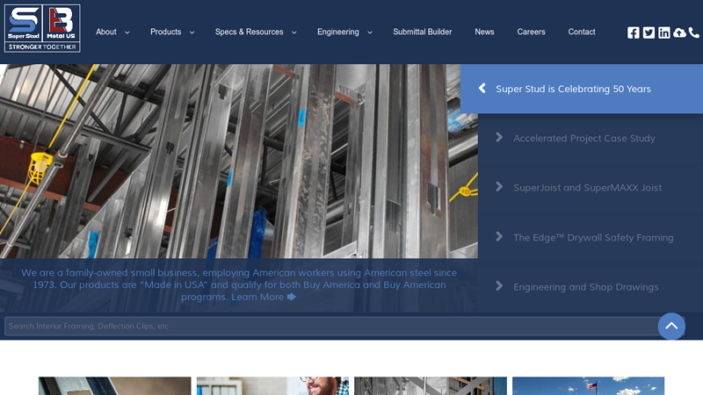703x395 pixels.
Task: Click left chevron beside Celebrating 50 Years
Action: point(482,89)
